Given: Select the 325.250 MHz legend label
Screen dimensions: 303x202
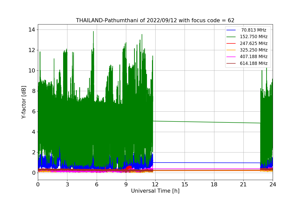Looking at the screenshot, I should (x=254, y=50).
